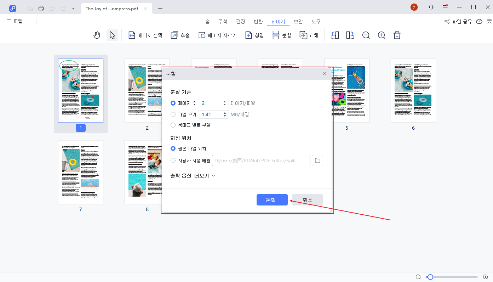Select page 5 thumbnail
This screenshot has width=493, height=282.
pyautogui.click(x=346, y=90)
